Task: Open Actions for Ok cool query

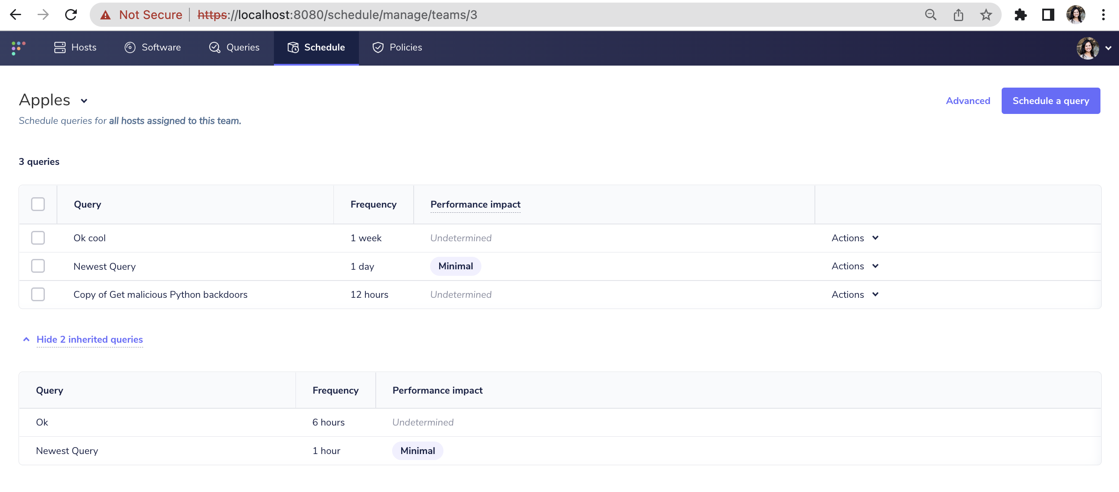Action: [854, 238]
